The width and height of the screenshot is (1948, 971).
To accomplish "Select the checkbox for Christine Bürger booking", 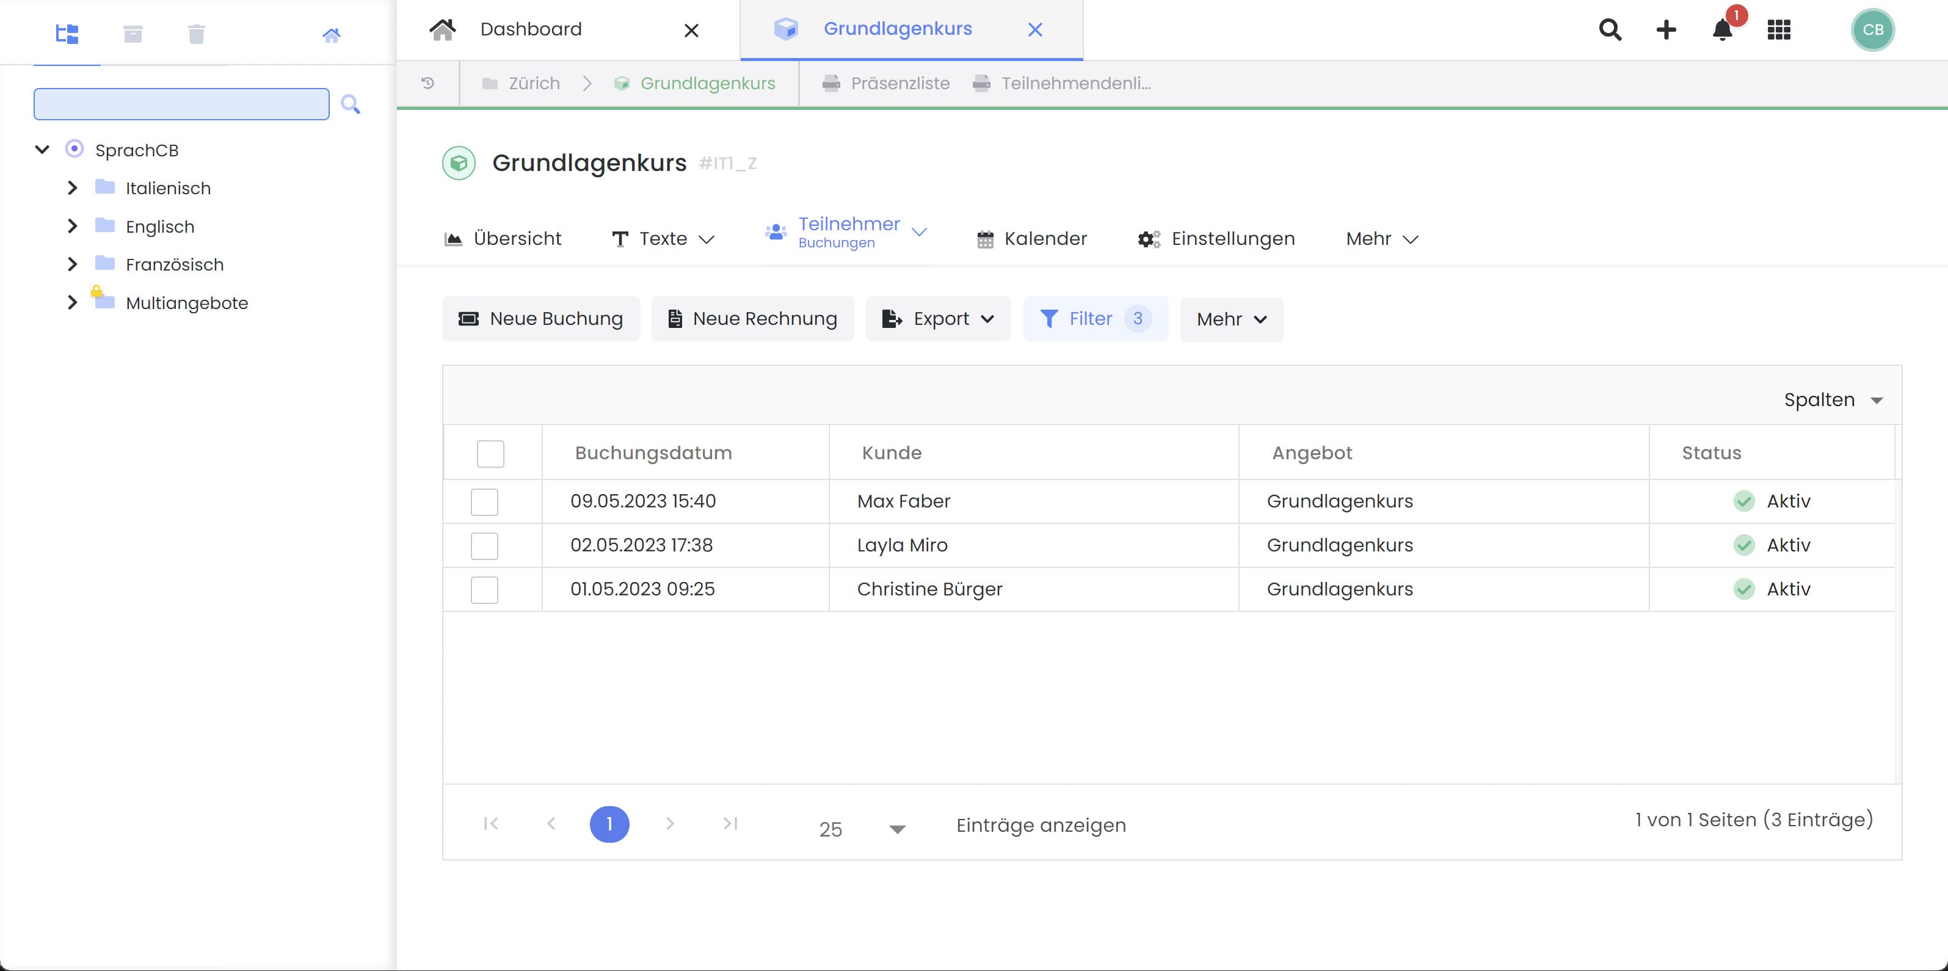I will pos(484,590).
